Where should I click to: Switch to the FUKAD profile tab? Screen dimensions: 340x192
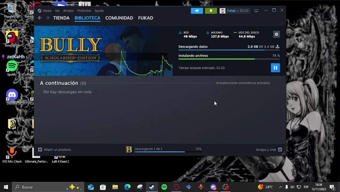coord(146,18)
